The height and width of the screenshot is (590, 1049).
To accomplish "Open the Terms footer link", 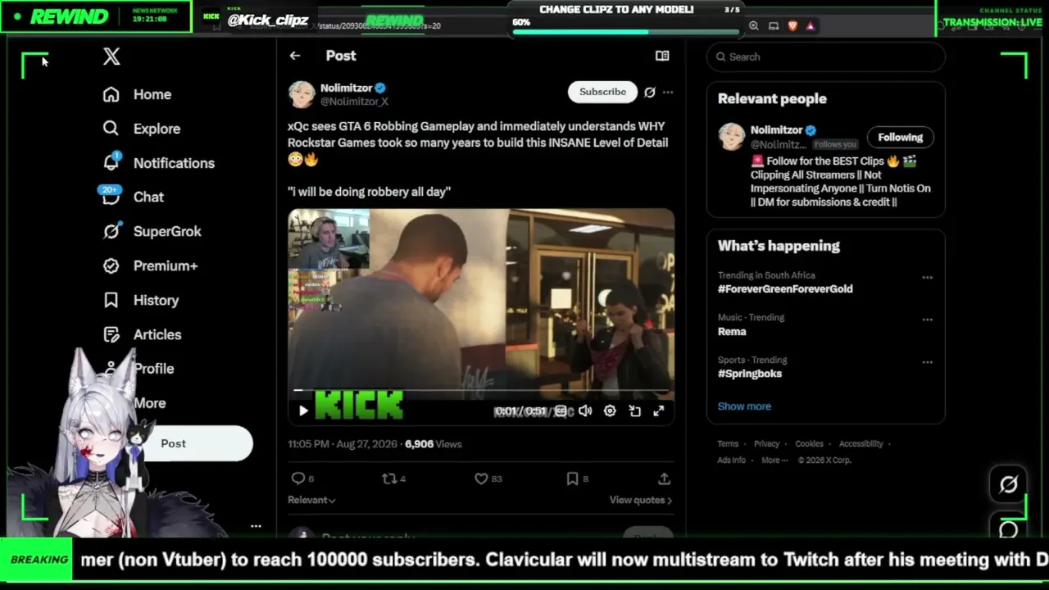I will click(728, 444).
